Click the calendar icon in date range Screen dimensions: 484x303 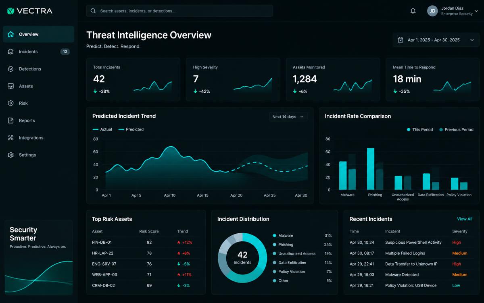click(401, 40)
